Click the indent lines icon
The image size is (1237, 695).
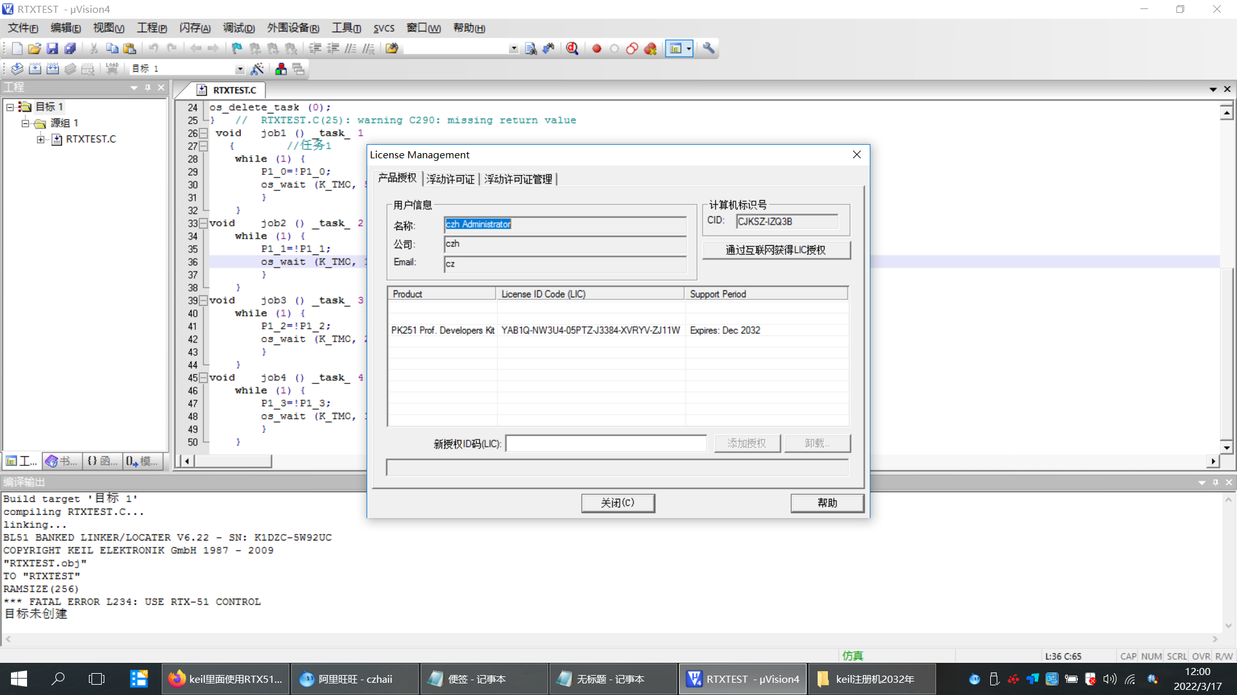coord(315,48)
